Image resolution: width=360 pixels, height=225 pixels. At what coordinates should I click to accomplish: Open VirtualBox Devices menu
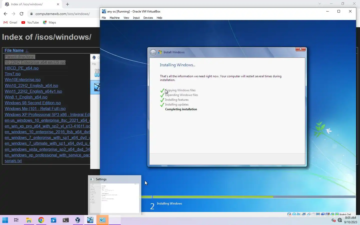148,18
